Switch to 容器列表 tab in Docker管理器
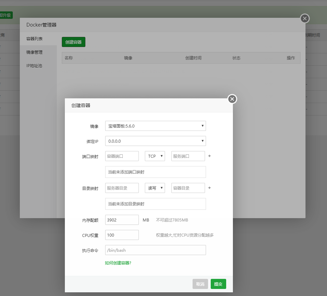Image resolution: width=327 pixels, height=296 pixels. 38,39
